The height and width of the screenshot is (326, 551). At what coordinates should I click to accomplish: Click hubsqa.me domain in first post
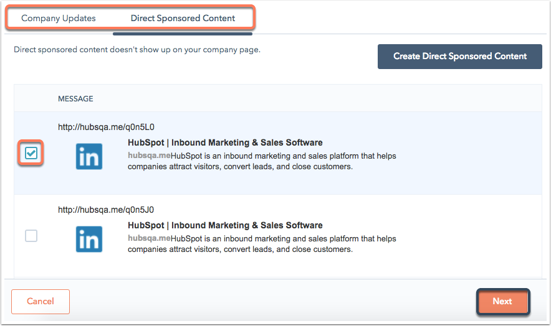(x=149, y=156)
